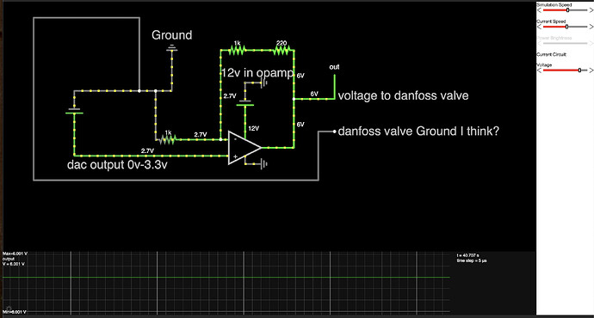Increase Simulation Speed with right arrow
Image resolution: width=594 pixels, height=318 pixels.
pyautogui.click(x=591, y=10)
